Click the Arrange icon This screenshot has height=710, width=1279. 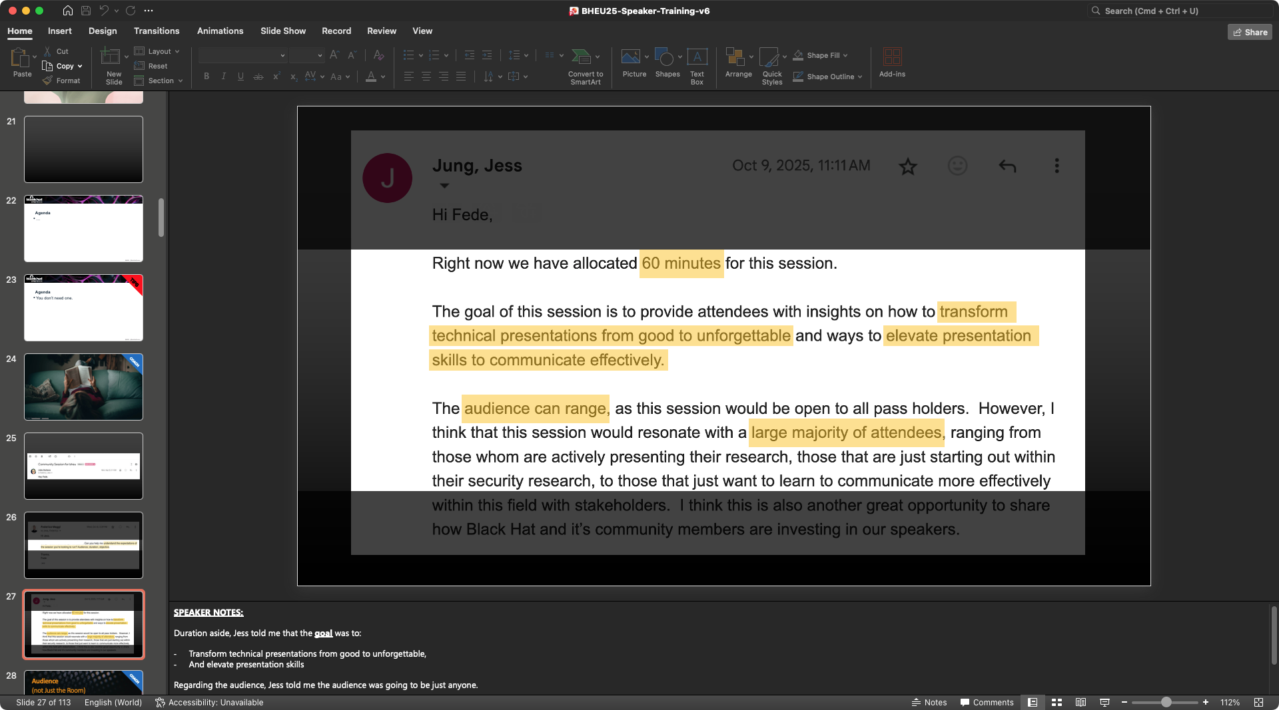click(x=735, y=57)
